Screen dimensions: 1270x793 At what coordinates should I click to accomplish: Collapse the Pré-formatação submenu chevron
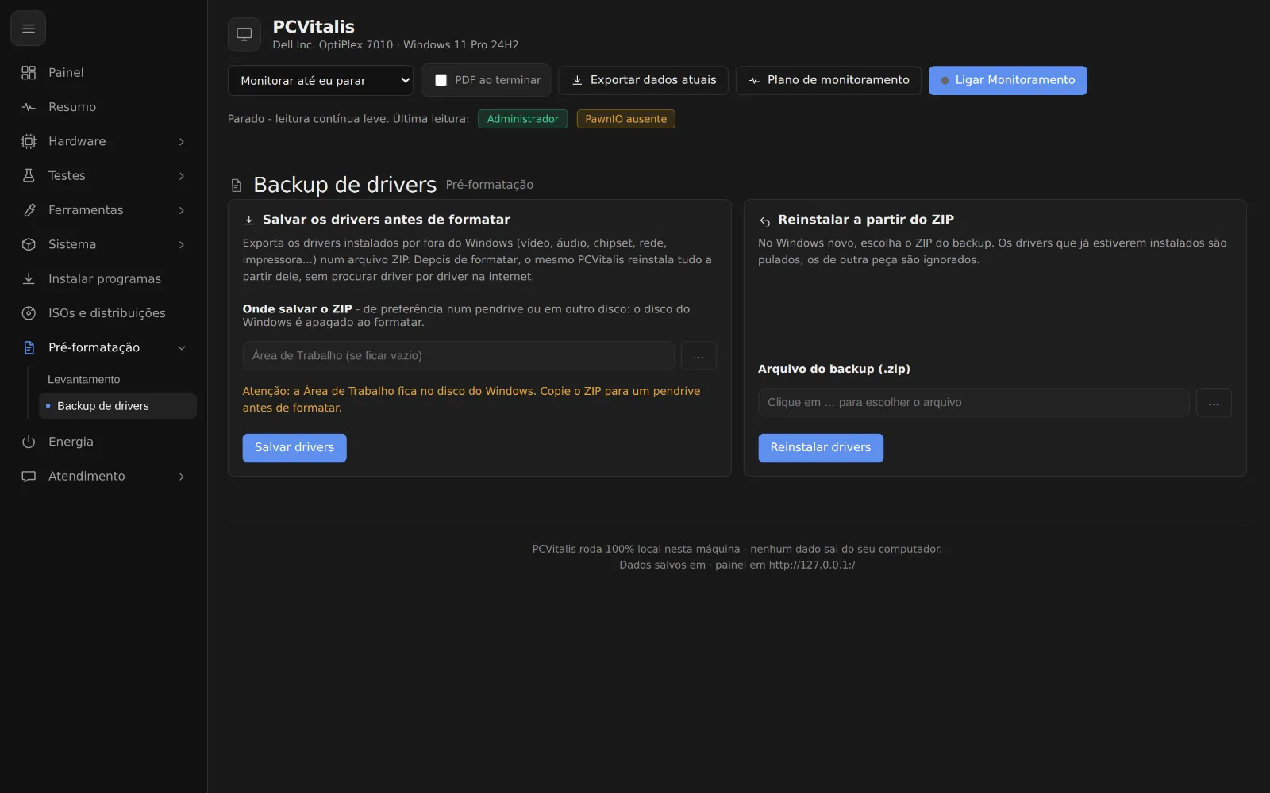click(182, 348)
